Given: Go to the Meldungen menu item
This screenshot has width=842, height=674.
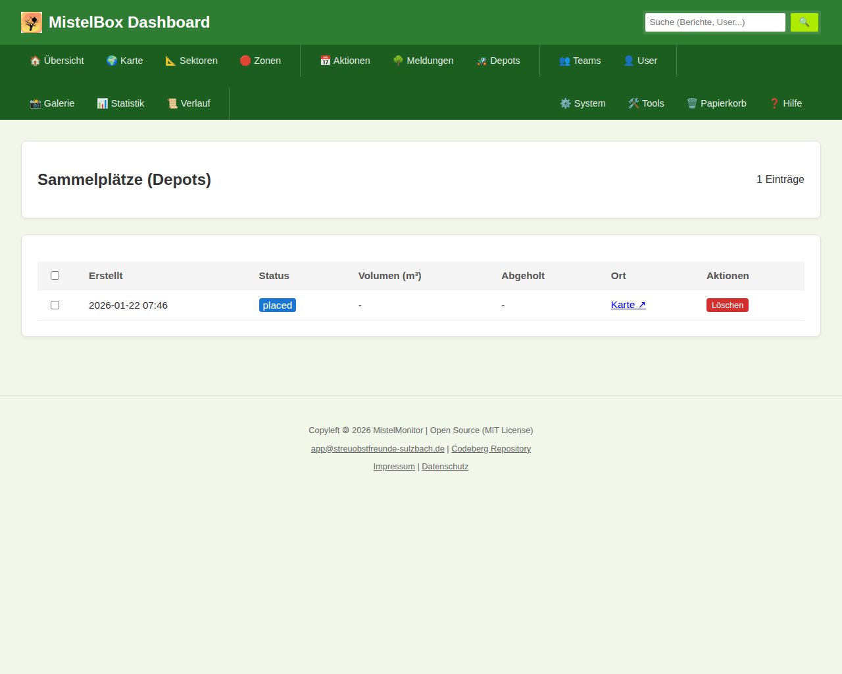Looking at the screenshot, I should pos(423,61).
